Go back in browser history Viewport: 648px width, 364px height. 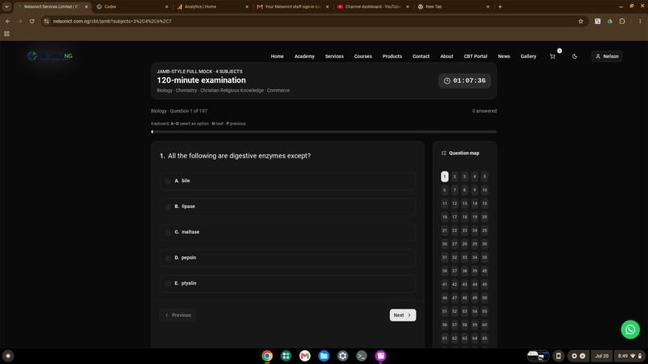pyautogui.click(x=8, y=21)
